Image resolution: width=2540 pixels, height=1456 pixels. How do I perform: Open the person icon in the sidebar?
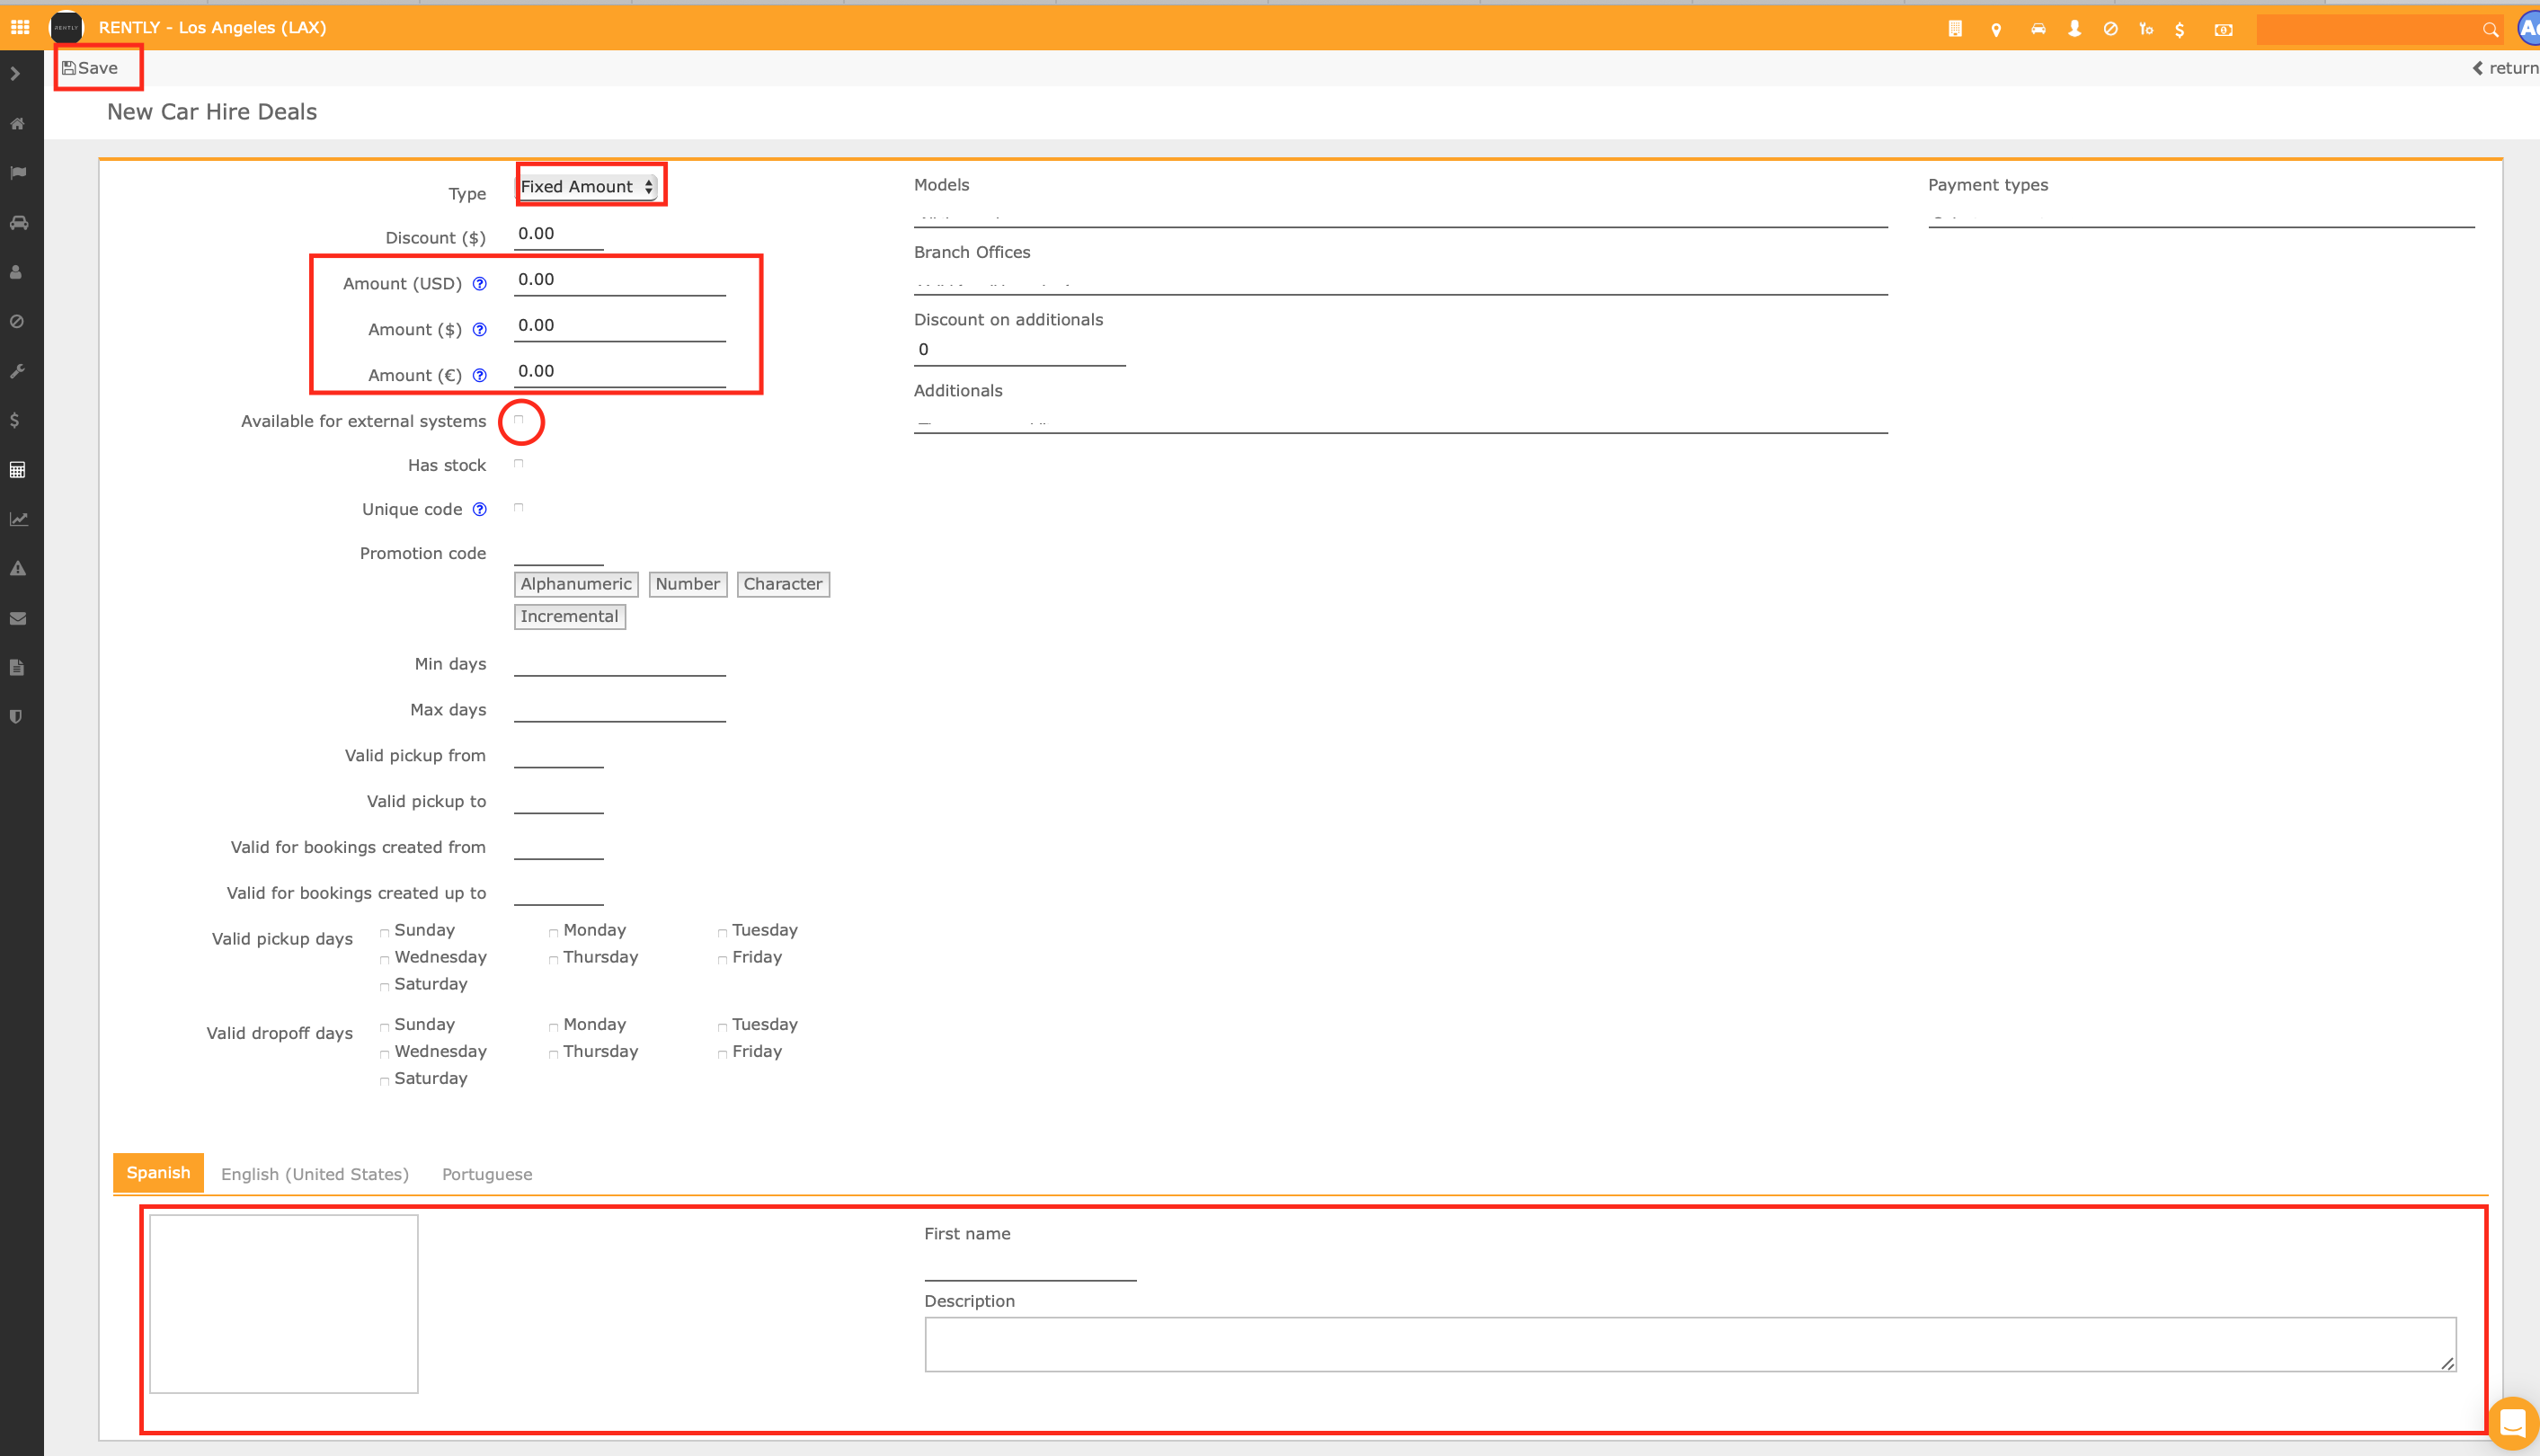tap(16, 272)
